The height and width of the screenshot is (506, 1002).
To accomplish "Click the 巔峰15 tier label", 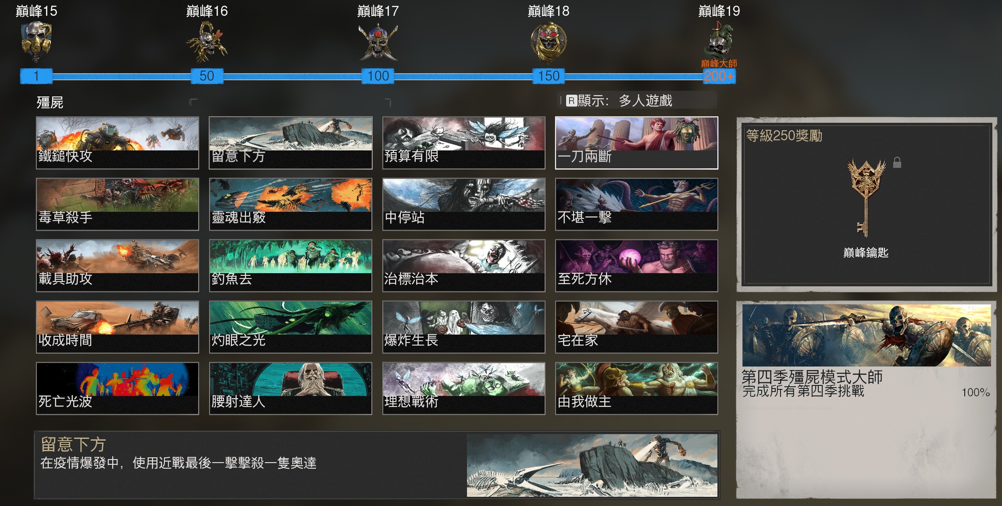I will pos(36,11).
